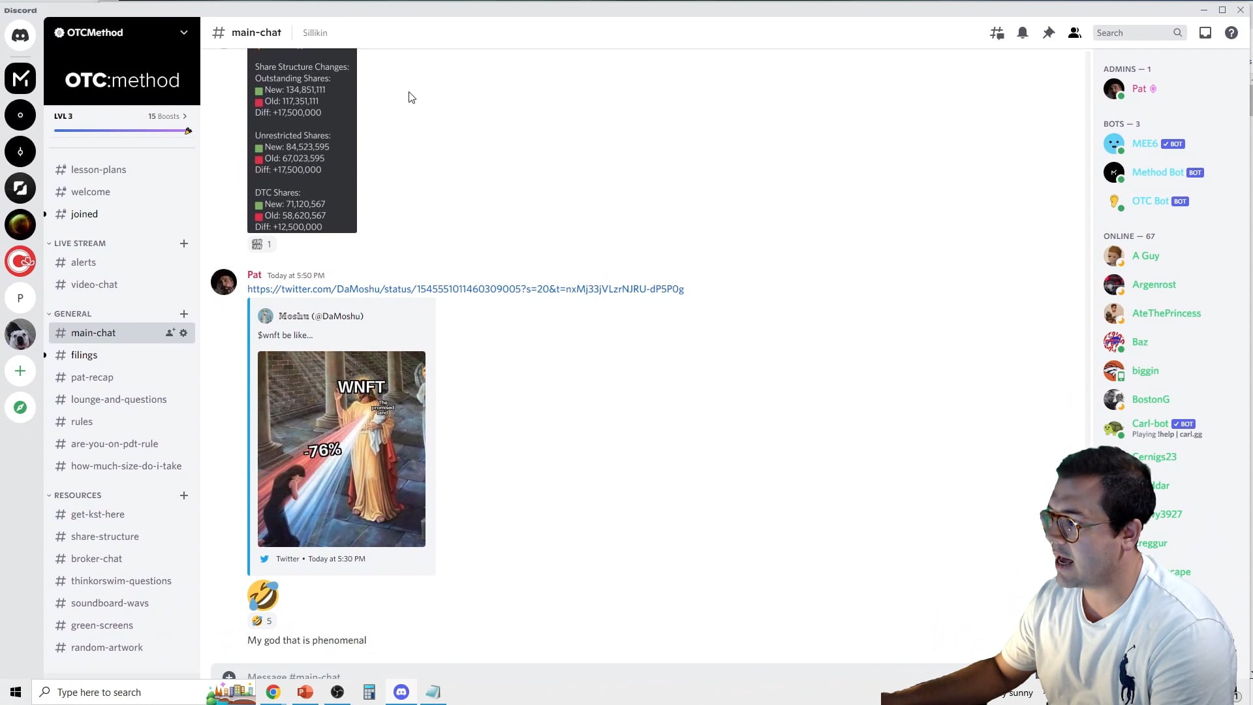Screen dimensions: 1253x705
Task: Click the Moshu (@DaMoshu) embed author link
Action: (320, 316)
